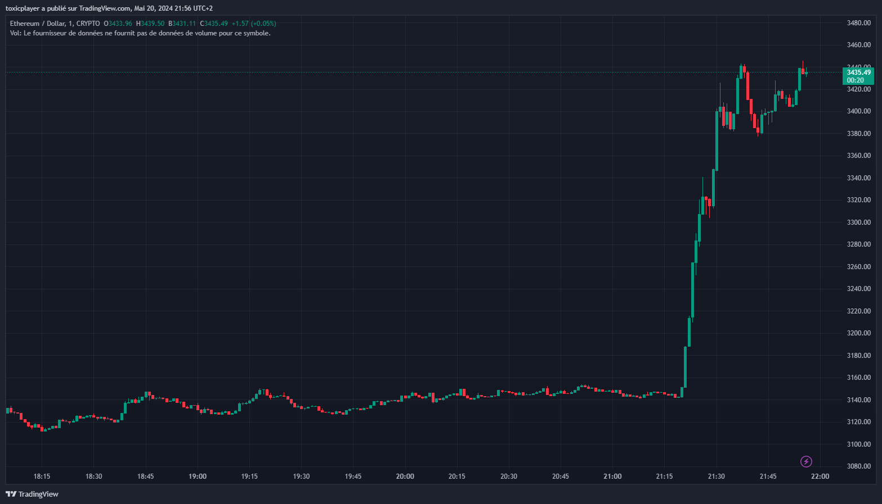Click the 19:15 time axis label

(249, 476)
